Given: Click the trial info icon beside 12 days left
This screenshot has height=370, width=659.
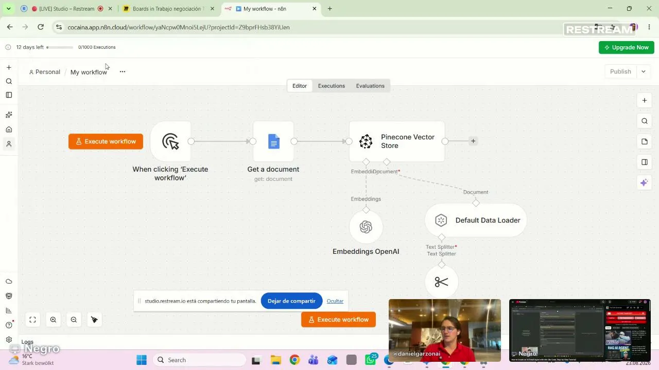Looking at the screenshot, I should click(8, 47).
